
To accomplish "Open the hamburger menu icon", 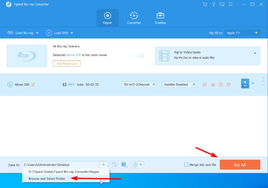I will [x=231, y=4].
